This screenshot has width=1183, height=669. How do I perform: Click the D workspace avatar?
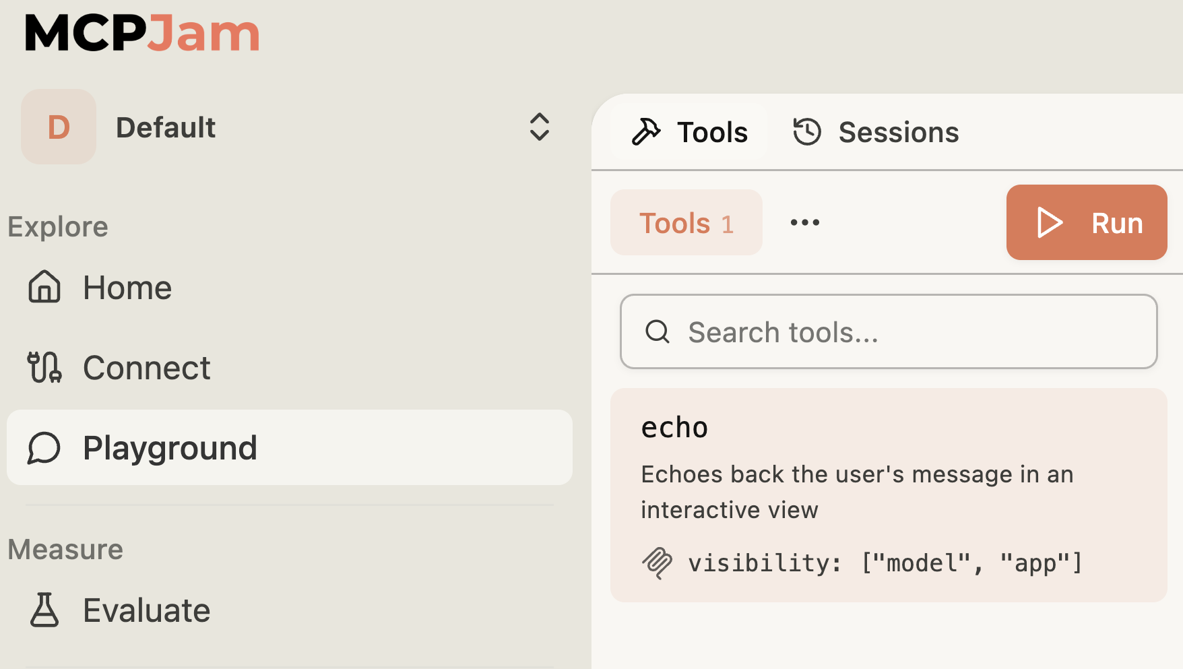coord(59,127)
